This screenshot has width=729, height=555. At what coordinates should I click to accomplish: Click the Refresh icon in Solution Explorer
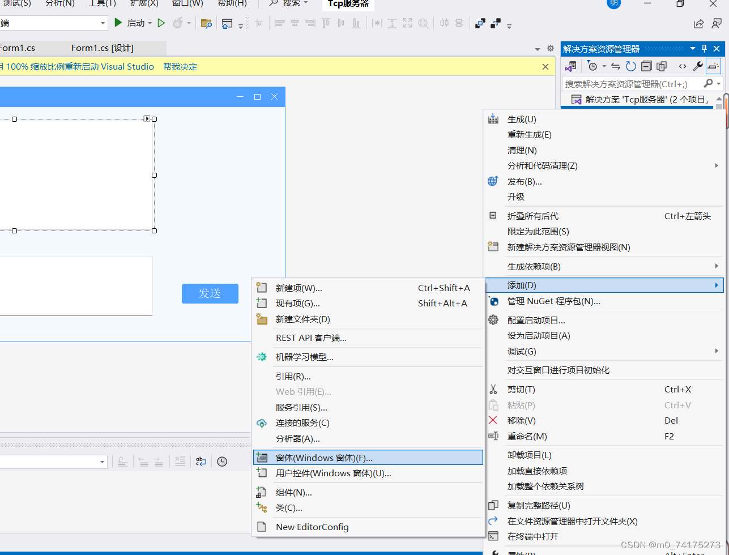tap(630, 66)
